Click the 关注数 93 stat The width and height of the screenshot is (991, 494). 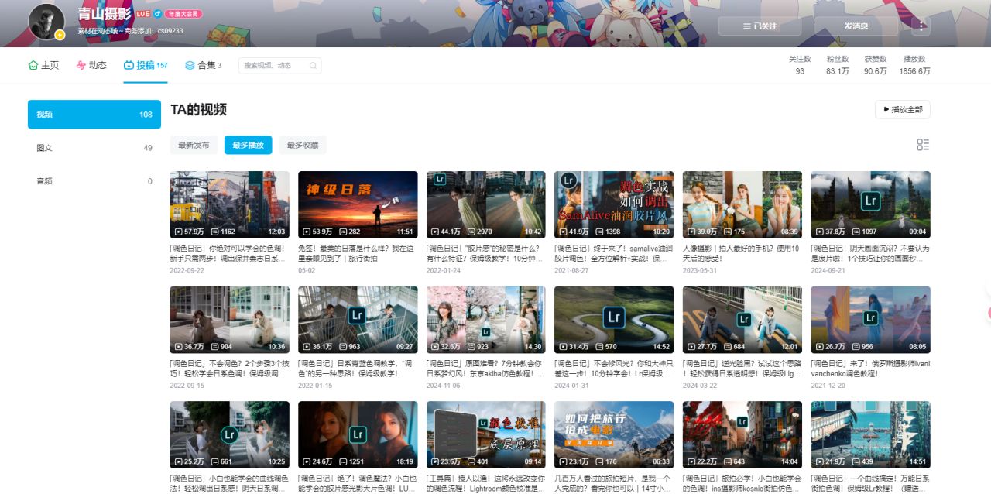800,65
